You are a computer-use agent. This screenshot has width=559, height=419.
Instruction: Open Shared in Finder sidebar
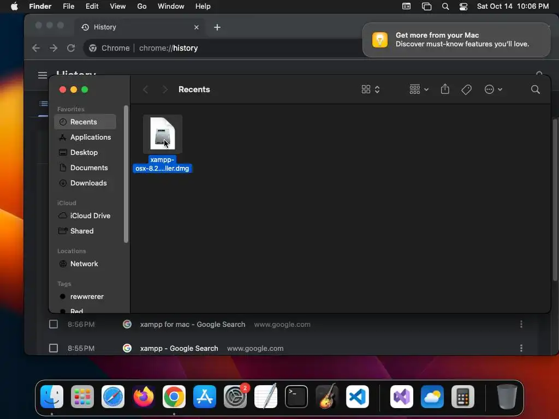pyautogui.click(x=85, y=231)
